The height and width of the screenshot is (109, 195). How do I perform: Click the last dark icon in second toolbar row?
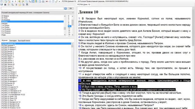(x=27, y=5)
